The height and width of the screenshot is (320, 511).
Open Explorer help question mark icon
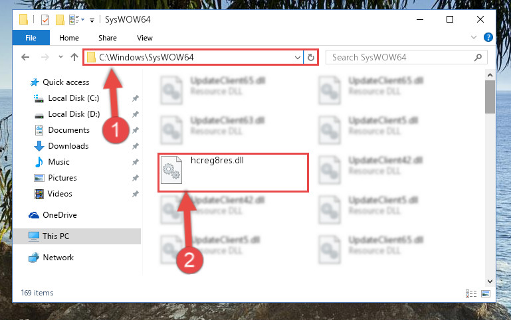(488, 37)
